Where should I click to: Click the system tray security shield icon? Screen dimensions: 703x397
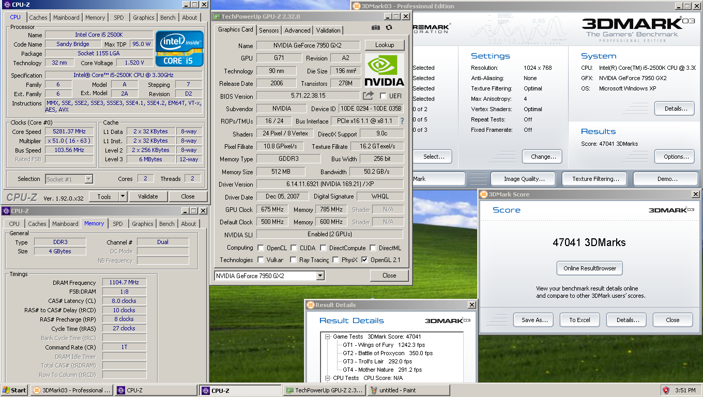pos(666,390)
